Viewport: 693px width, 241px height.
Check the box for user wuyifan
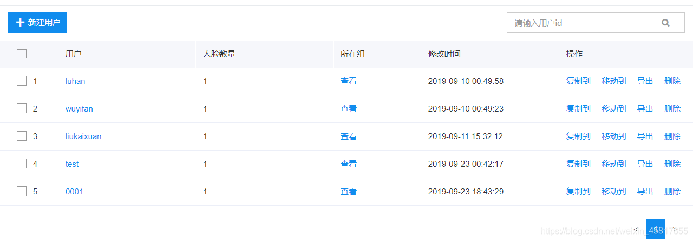click(x=22, y=108)
